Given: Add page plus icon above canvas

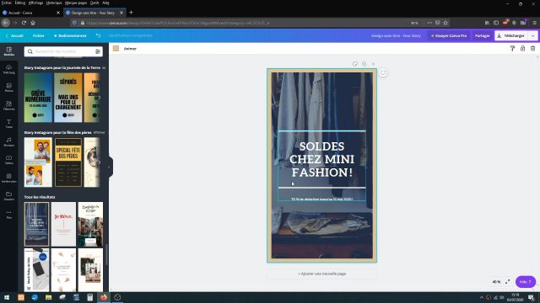Looking at the screenshot, I should click(x=373, y=64).
